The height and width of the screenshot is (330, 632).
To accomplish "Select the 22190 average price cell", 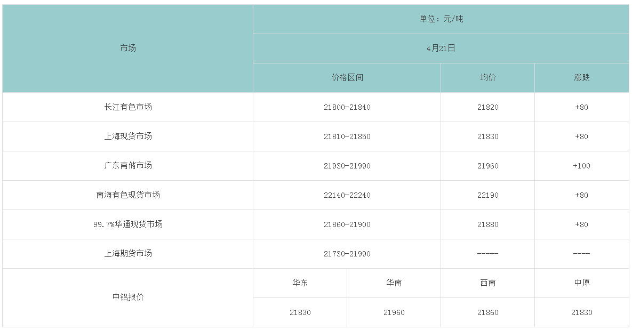I will click(x=487, y=195).
